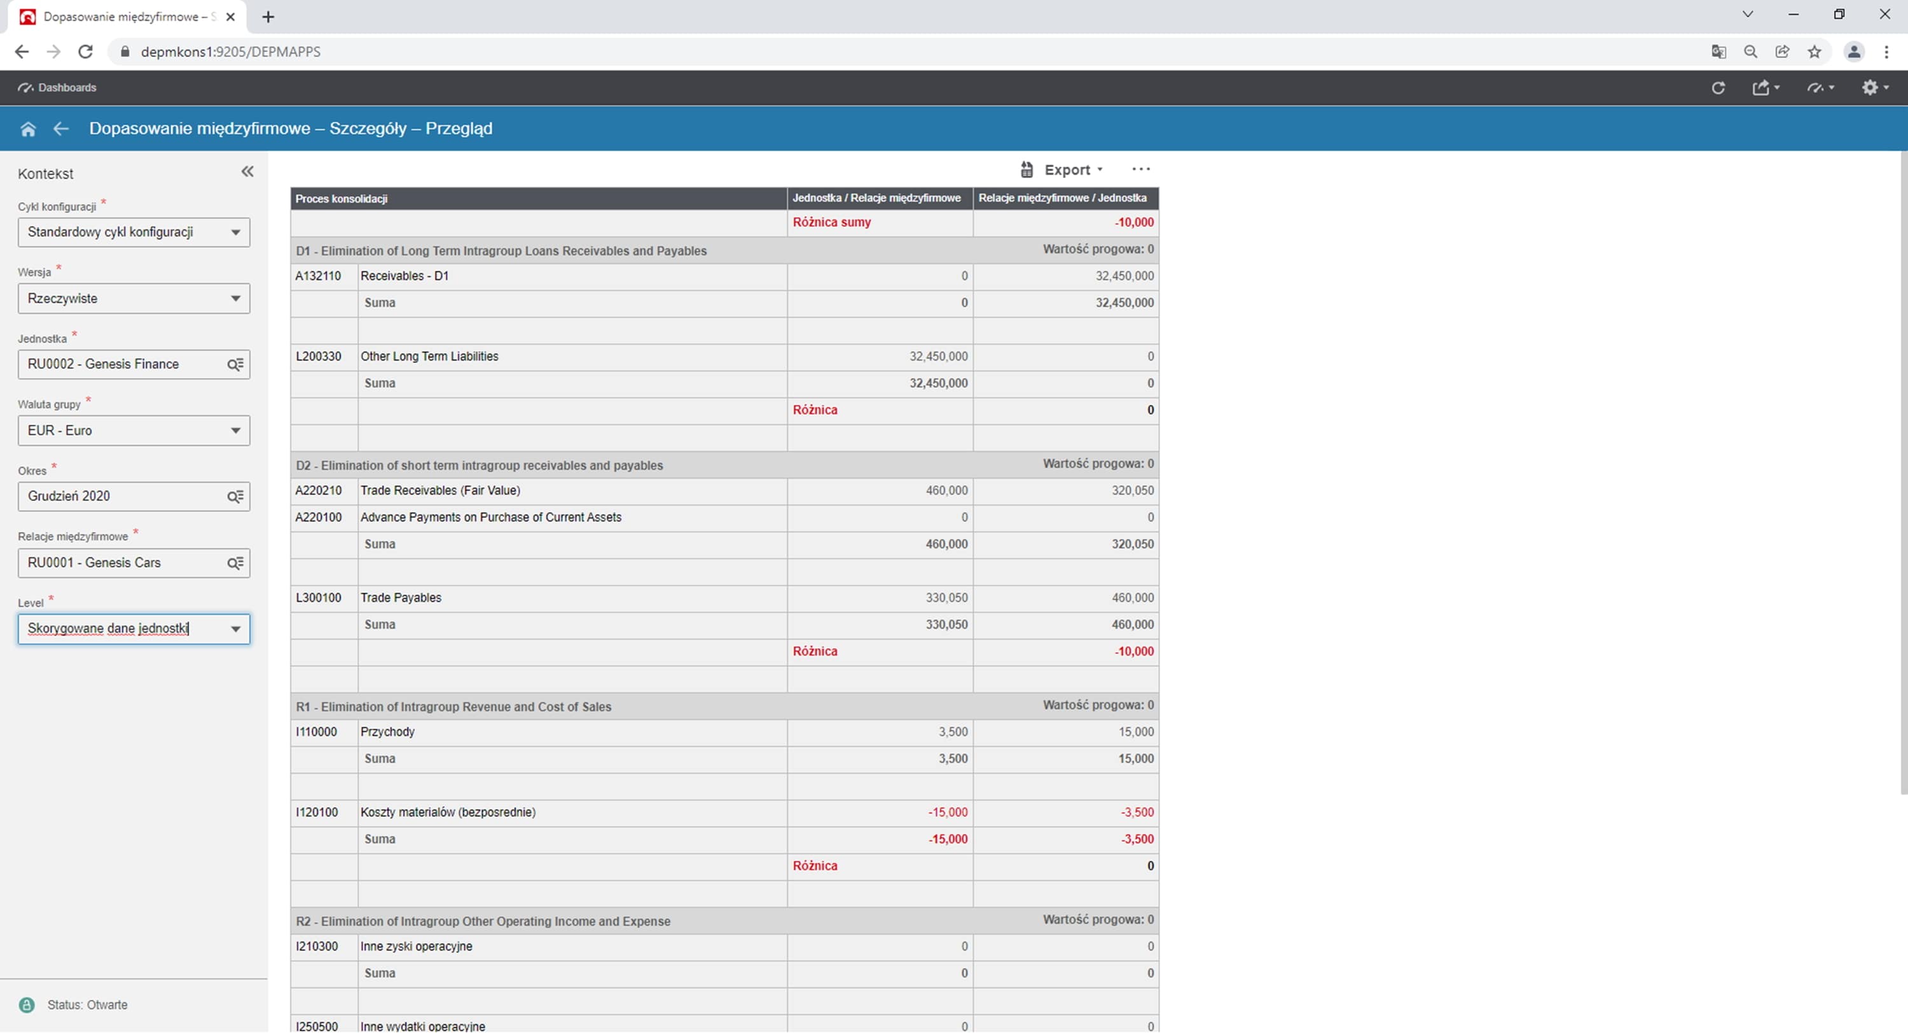This screenshot has height=1033, width=1908.
Task: Expand the Wersja dropdown
Action: tap(235, 298)
